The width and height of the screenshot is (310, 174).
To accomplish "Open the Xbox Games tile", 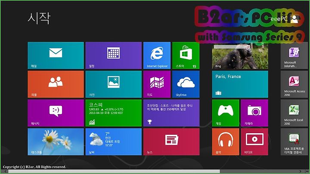I will tap(226, 113).
